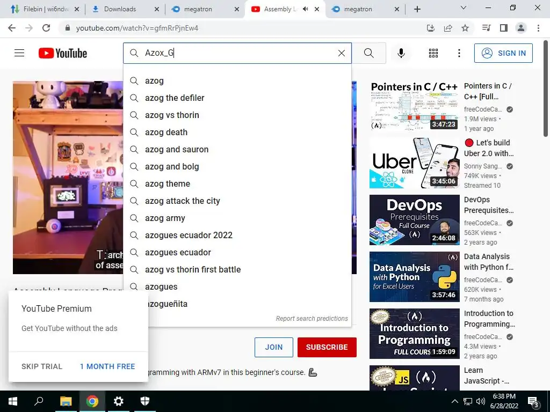The image size is (550, 412).
Task: Open YouTube settings three-dot menu
Action: point(459,53)
